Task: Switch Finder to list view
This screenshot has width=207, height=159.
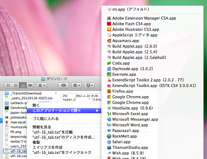Action: coord(16,85)
